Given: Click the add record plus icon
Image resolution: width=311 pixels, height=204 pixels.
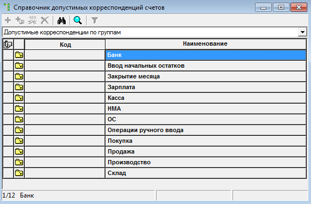Looking at the screenshot, I should coord(8,20).
